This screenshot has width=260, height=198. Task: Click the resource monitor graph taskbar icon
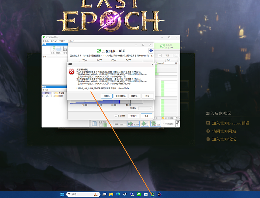click(146, 194)
